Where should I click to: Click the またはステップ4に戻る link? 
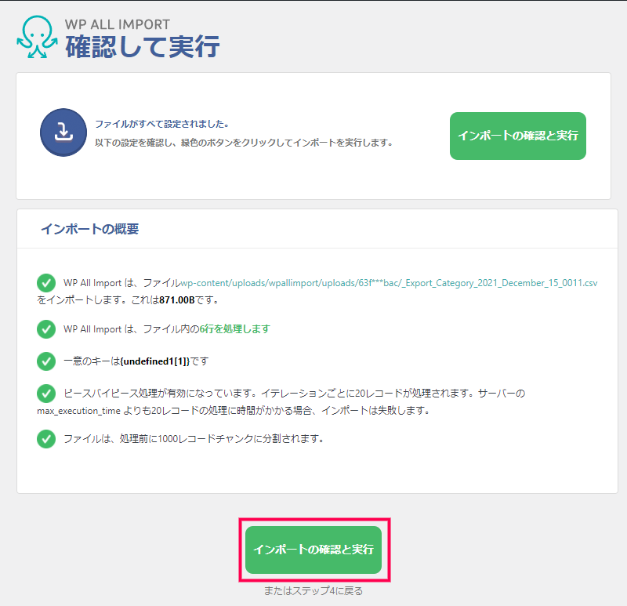click(x=313, y=591)
